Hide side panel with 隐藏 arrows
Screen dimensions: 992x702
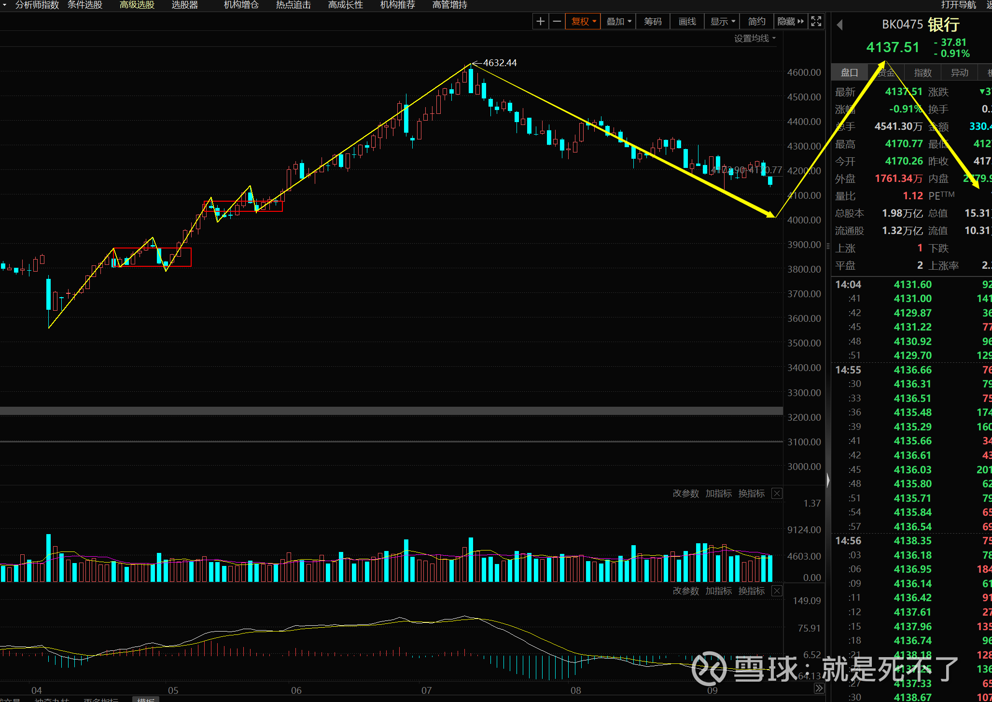pyautogui.click(x=790, y=21)
